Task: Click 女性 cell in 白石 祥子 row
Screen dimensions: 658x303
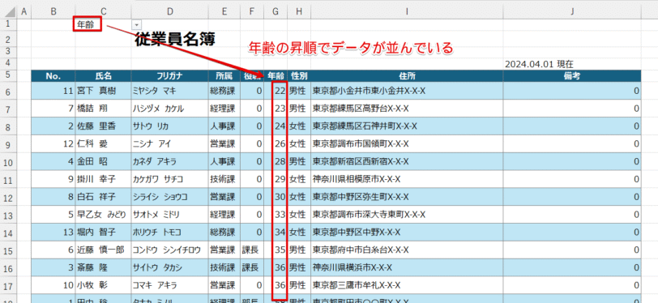Action: coord(299,197)
